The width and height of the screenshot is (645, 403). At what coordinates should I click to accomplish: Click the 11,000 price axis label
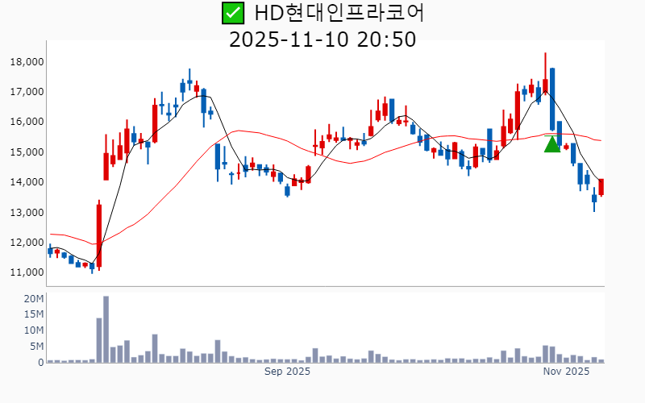pyautogui.click(x=27, y=272)
